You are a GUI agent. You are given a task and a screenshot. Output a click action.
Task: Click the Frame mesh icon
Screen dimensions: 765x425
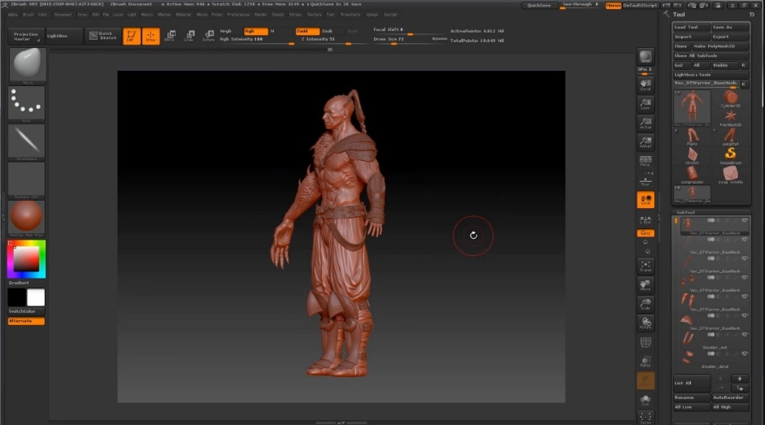click(645, 267)
